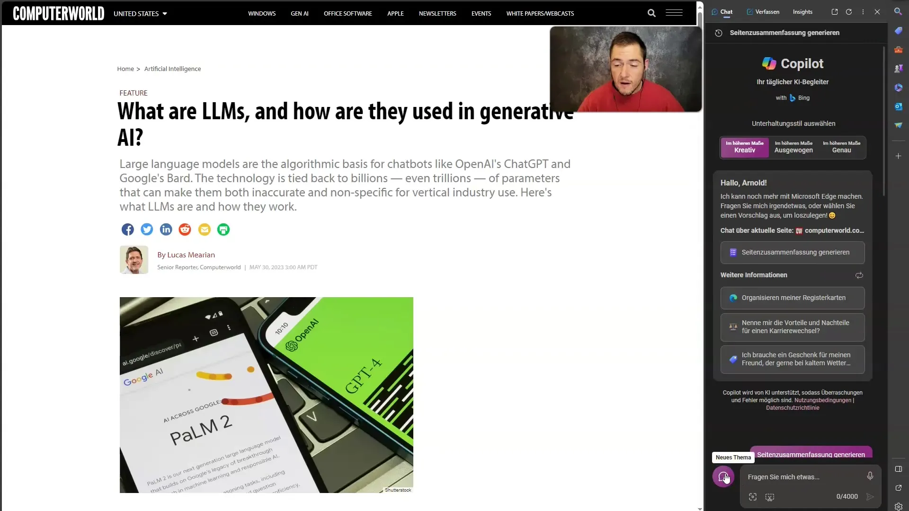Screen dimensions: 909x511
Task: Click the LinkedIn share icon
Action: [166, 229]
